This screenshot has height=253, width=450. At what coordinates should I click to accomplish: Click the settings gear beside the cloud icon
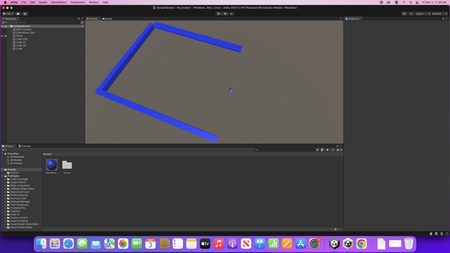[25, 13]
